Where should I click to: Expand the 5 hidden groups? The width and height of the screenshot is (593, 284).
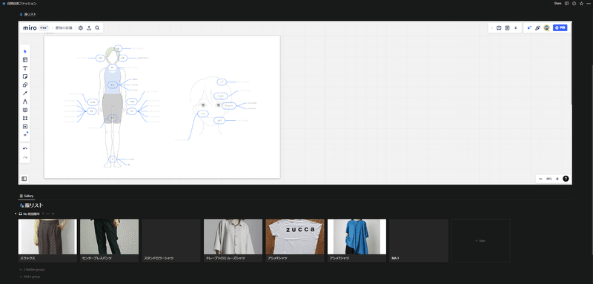click(x=34, y=270)
